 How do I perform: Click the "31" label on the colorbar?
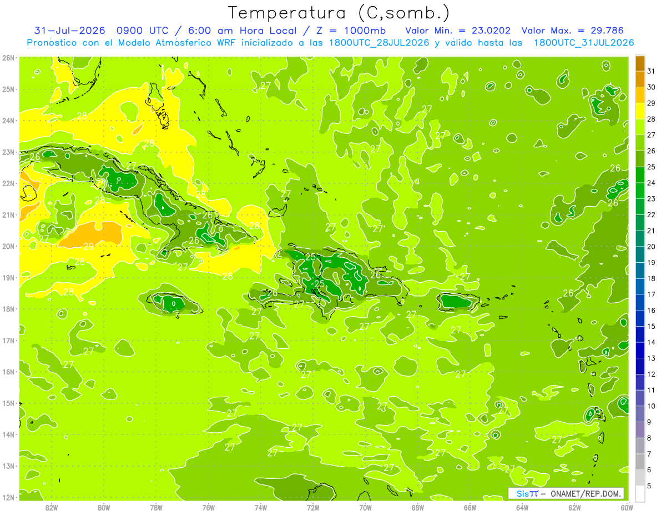652,71
